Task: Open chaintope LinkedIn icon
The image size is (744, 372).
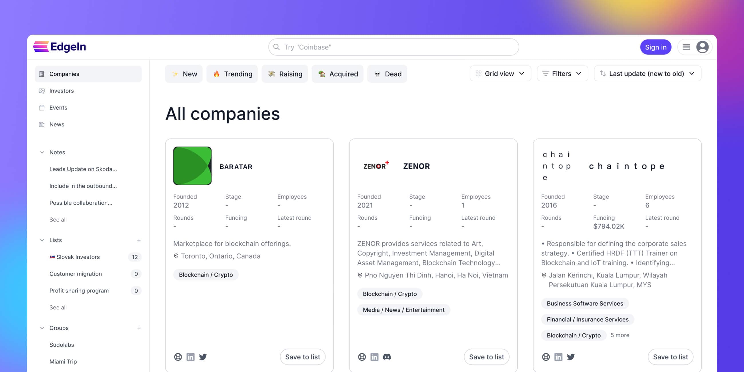Action: pyautogui.click(x=558, y=357)
